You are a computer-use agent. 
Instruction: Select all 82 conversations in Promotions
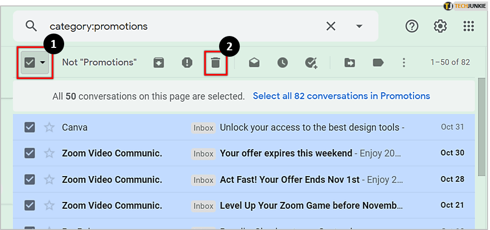point(341,96)
